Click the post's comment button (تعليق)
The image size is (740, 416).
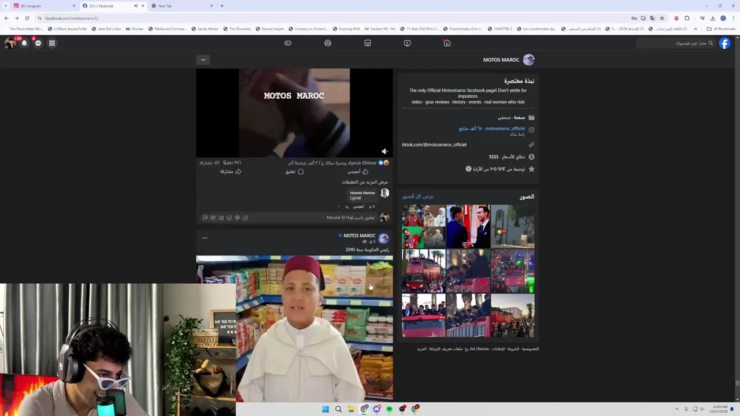click(x=294, y=172)
